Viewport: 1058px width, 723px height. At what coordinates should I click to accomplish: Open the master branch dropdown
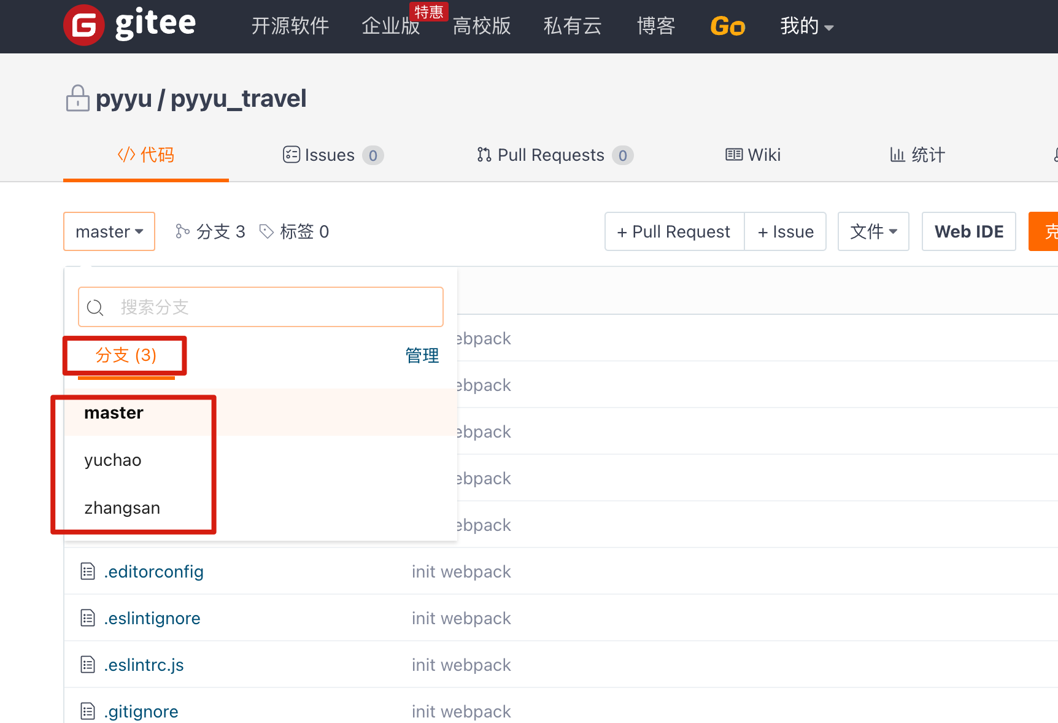click(x=109, y=231)
